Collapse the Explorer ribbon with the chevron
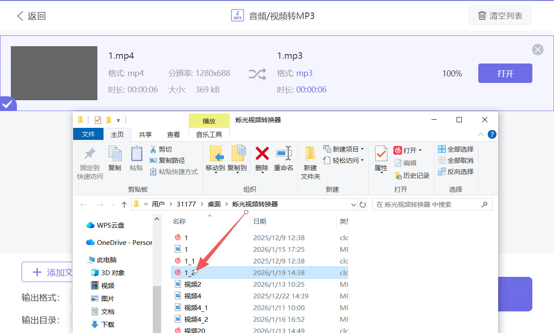 [480, 134]
